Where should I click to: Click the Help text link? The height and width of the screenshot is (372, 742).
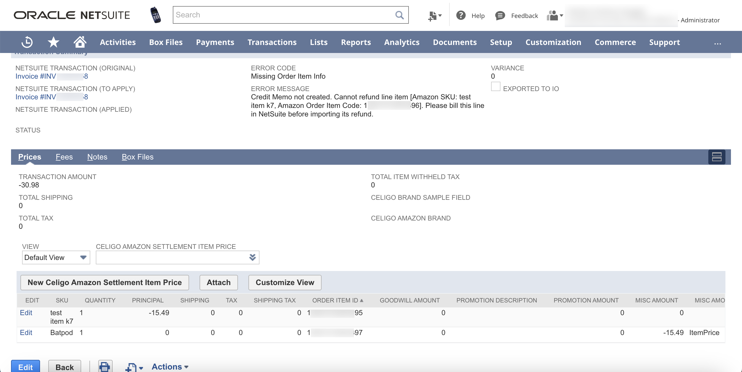click(478, 16)
